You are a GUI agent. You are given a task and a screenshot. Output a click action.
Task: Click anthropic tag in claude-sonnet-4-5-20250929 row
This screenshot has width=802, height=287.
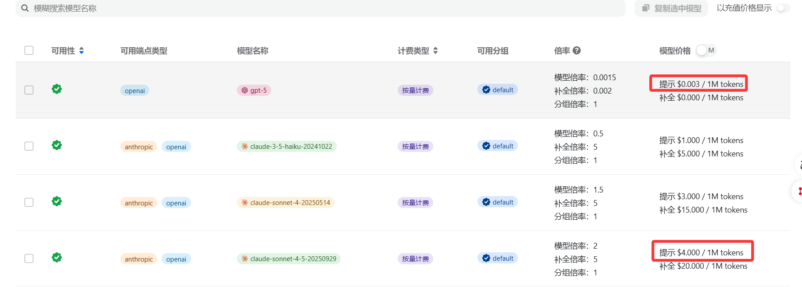pos(138,259)
